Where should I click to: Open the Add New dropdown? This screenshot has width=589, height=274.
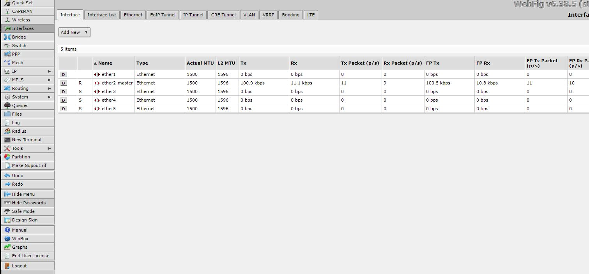[x=74, y=32]
